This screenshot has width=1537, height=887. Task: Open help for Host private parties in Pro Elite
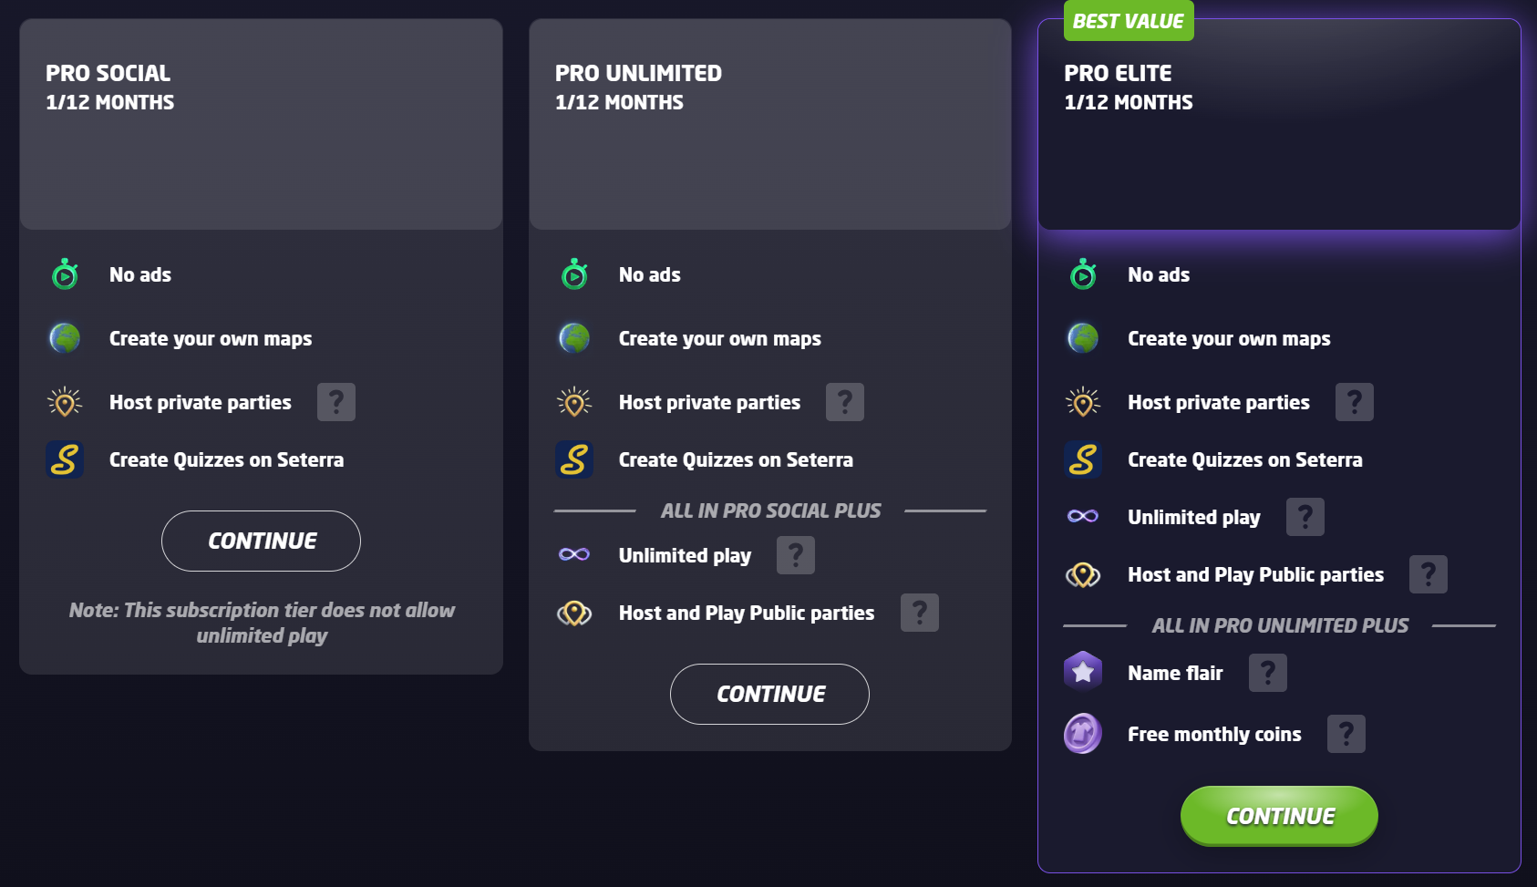tap(1355, 402)
